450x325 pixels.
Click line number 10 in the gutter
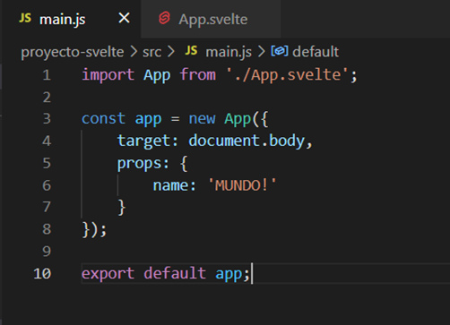coord(42,274)
